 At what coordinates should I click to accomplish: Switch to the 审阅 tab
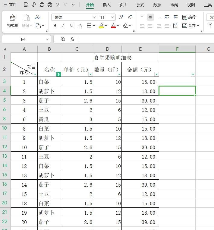coord(174,5)
